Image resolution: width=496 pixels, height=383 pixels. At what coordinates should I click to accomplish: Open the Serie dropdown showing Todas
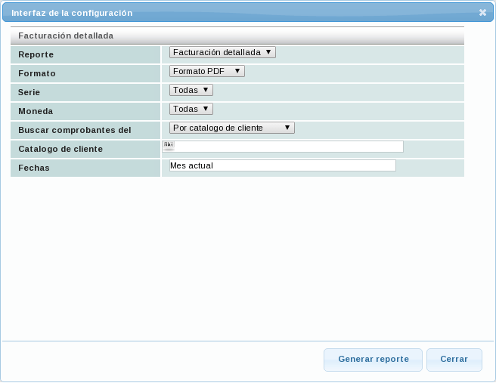[191, 90]
